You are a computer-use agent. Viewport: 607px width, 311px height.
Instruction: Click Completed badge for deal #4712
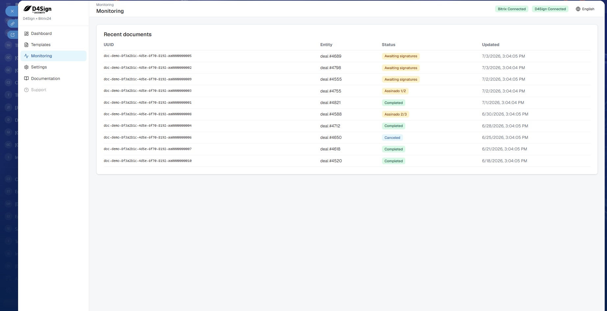tap(393, 126)
